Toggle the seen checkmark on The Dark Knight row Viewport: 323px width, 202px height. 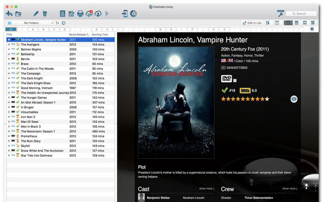coord(18,78)
